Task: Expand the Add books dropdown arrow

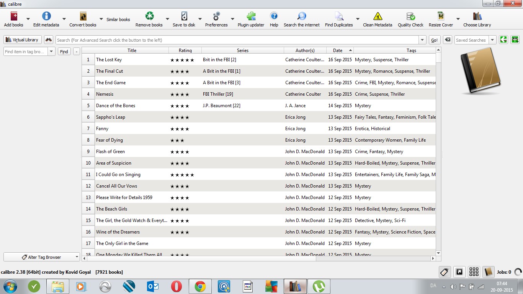Action: (28, 19)
